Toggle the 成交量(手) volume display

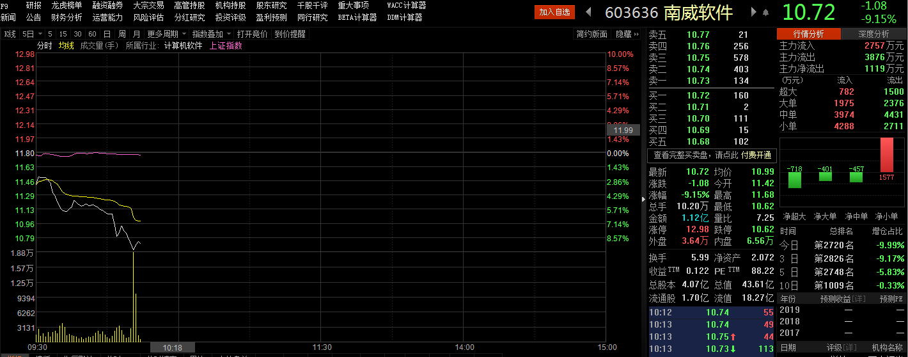pyautogui.click(x=99, y=45)
